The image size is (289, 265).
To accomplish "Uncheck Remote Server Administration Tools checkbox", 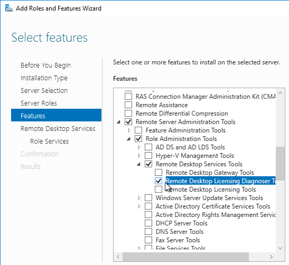I will [128, 122].
